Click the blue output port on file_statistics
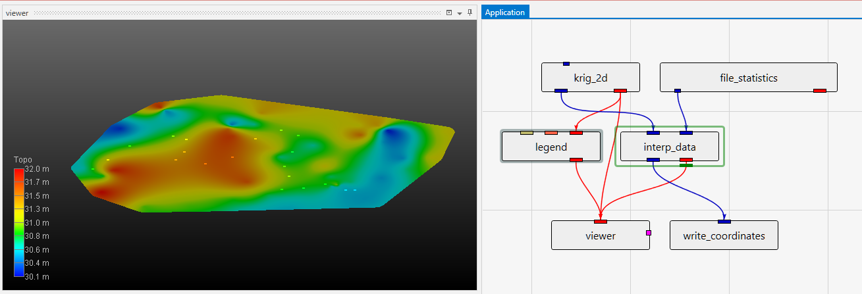The height and width of the screenshot is (294, 862). tap(678, 91)
